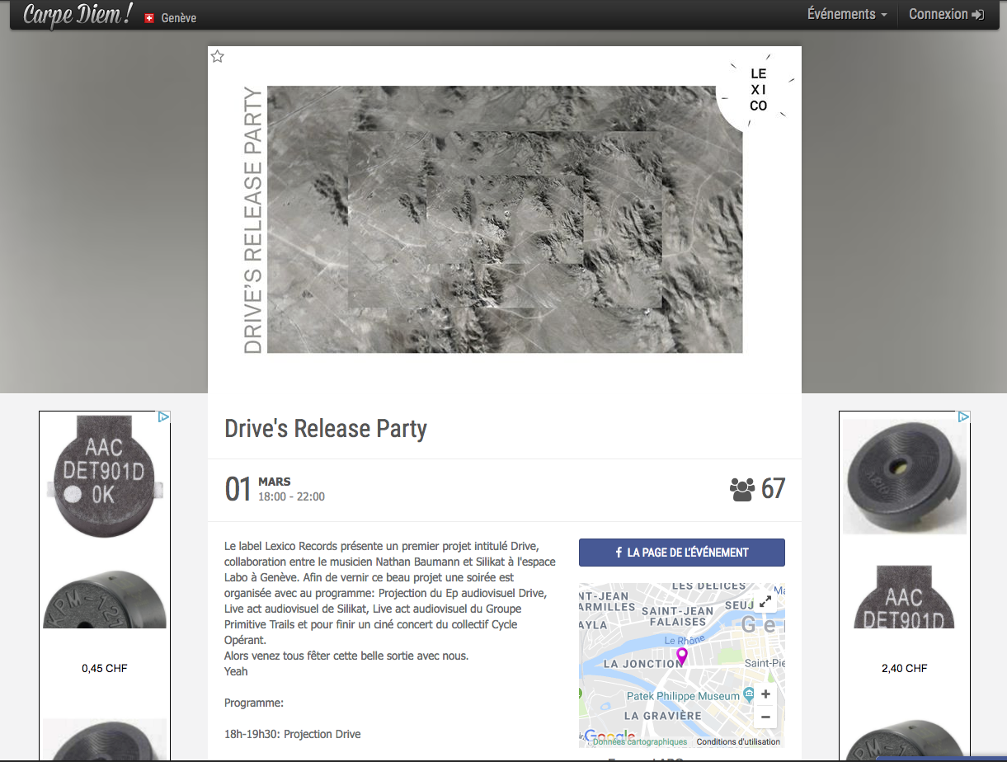Open the Google logo link on the map
The height and width of the screenshot is (762, 1007).
pyautogui.click(x=610, y=736)
